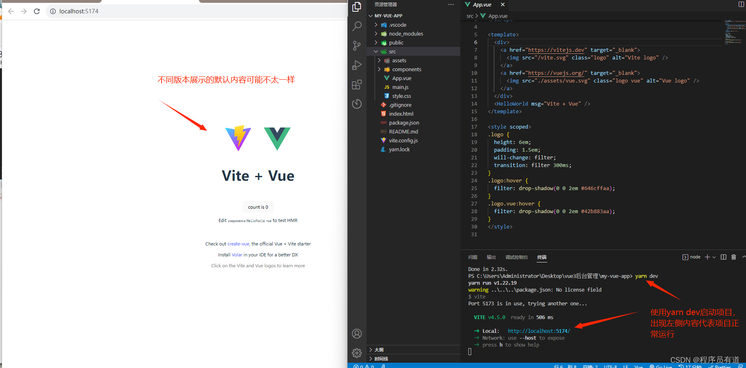Screen dimensions: 746x368
Task: Click the browser address bar
Action: tap(196, 11)
